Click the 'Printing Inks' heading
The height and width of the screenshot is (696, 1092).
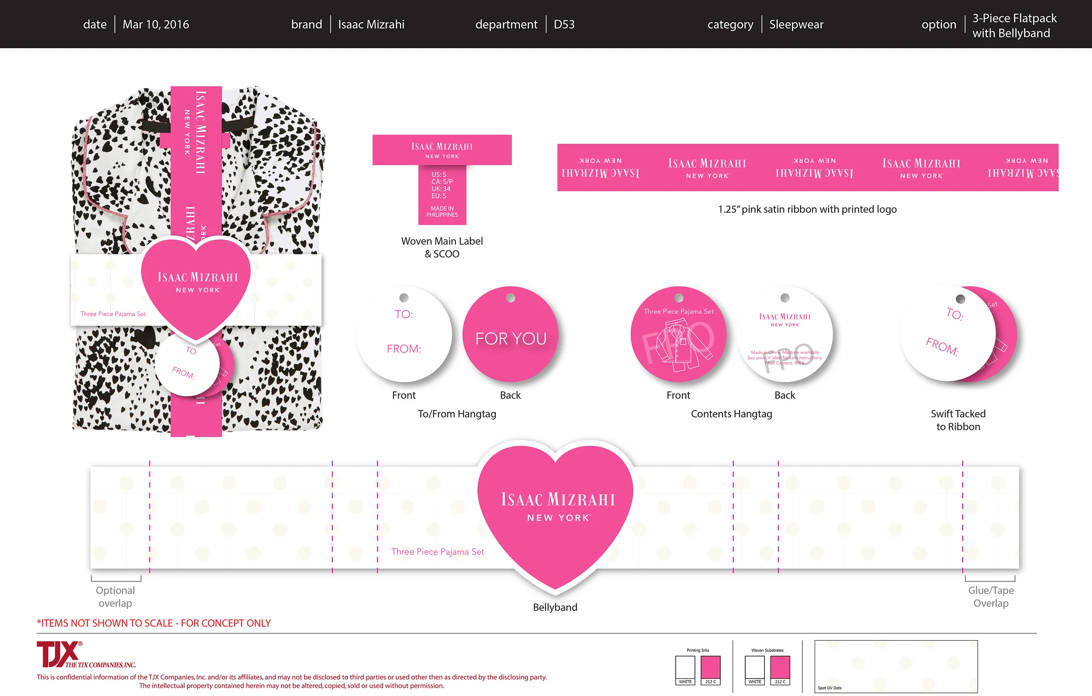698,650
